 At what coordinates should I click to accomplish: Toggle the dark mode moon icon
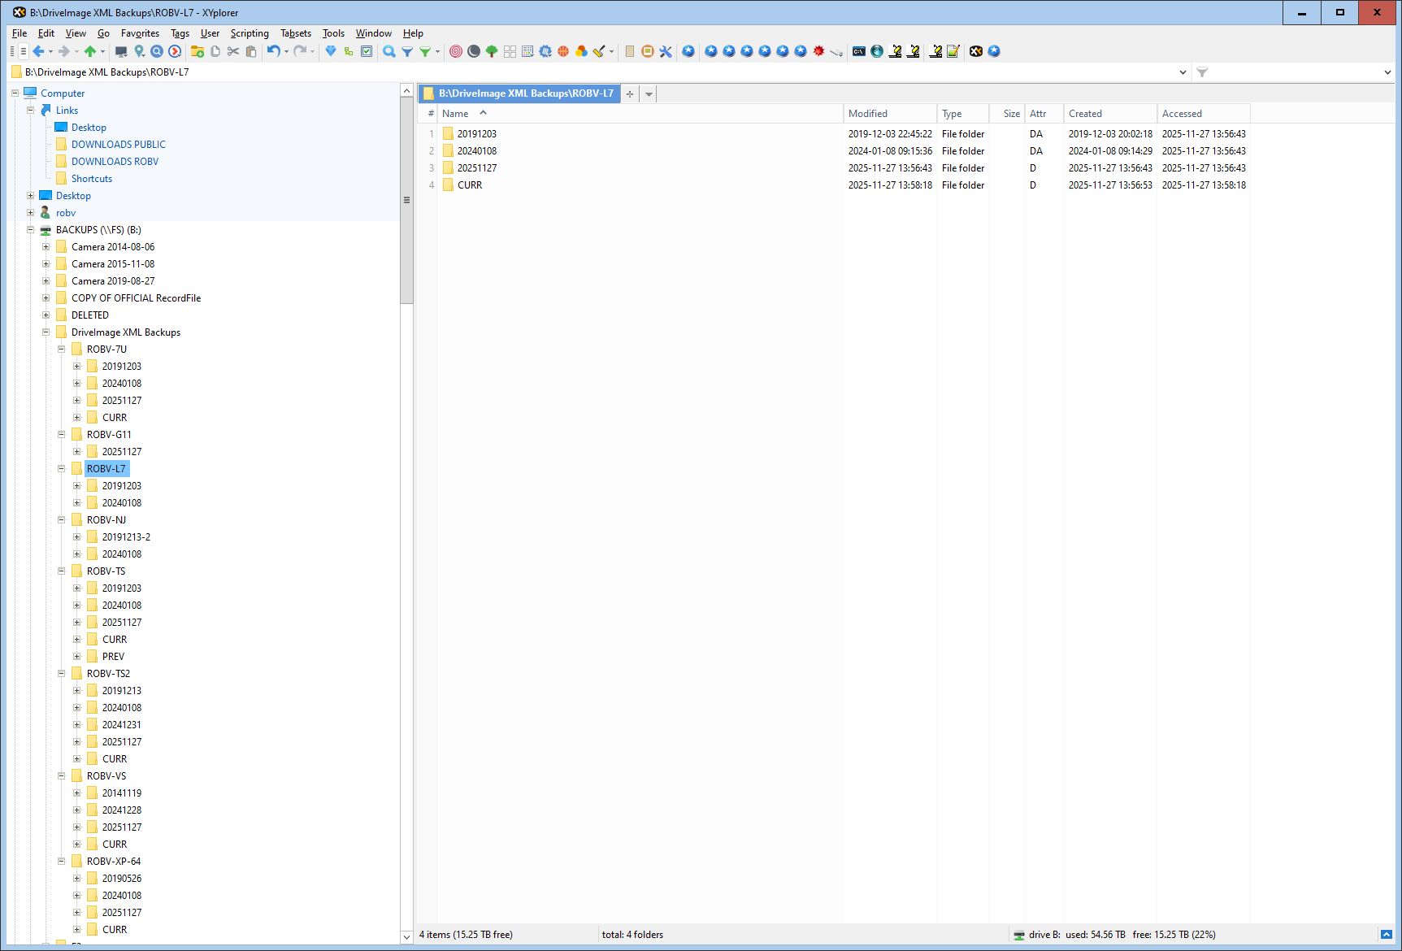[474, 51]
